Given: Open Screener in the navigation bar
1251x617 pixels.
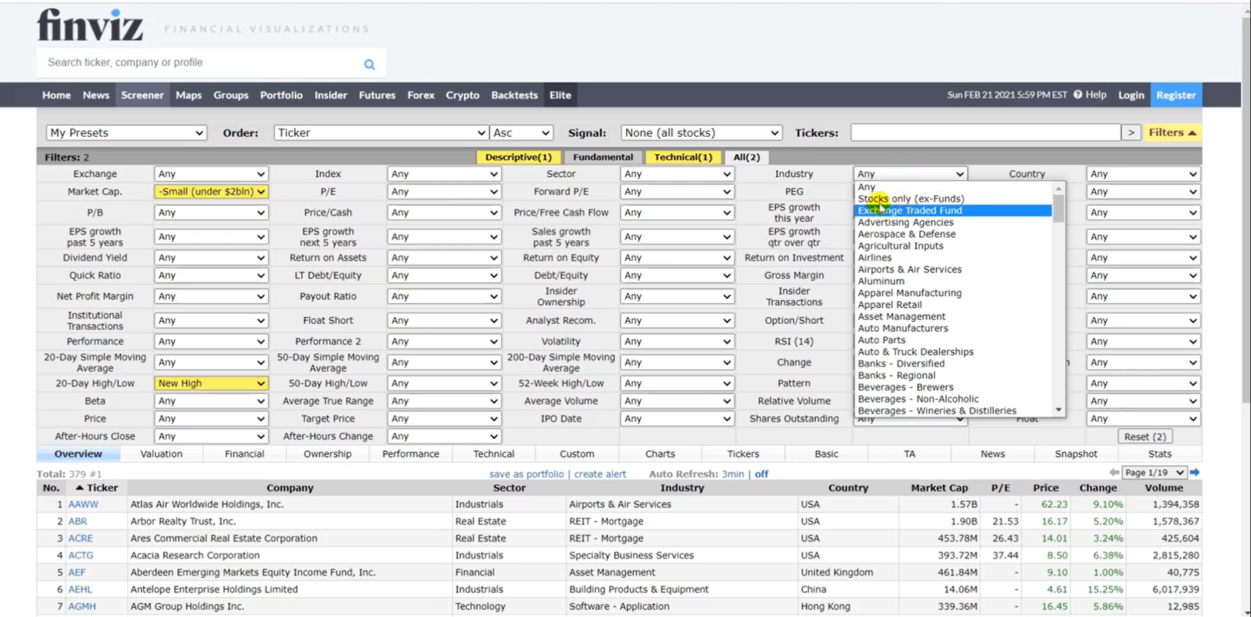Looking at the screenshot, I should tap(142, 95).
